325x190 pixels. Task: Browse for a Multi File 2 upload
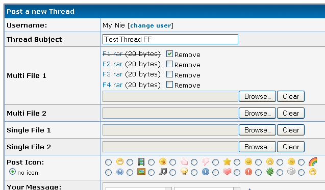pyautogui.click(x=257, y=113)
